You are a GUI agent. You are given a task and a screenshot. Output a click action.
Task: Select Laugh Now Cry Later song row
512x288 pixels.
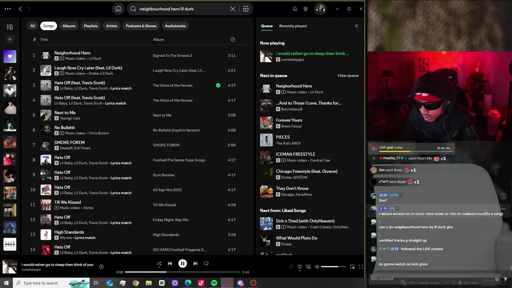pyautogui.click(x=138, y=70)
